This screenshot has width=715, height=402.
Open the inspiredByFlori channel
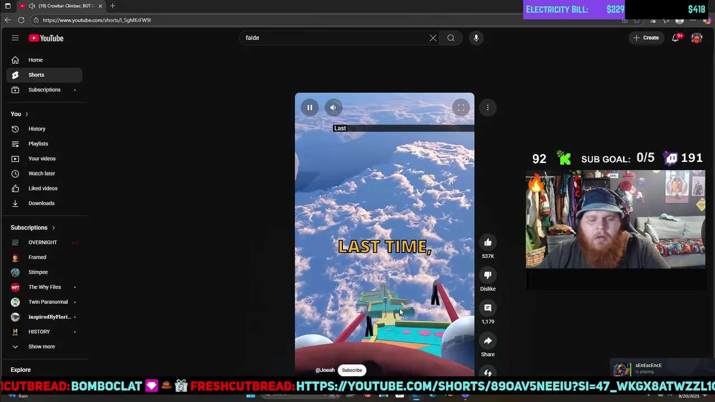pos(45,317)
